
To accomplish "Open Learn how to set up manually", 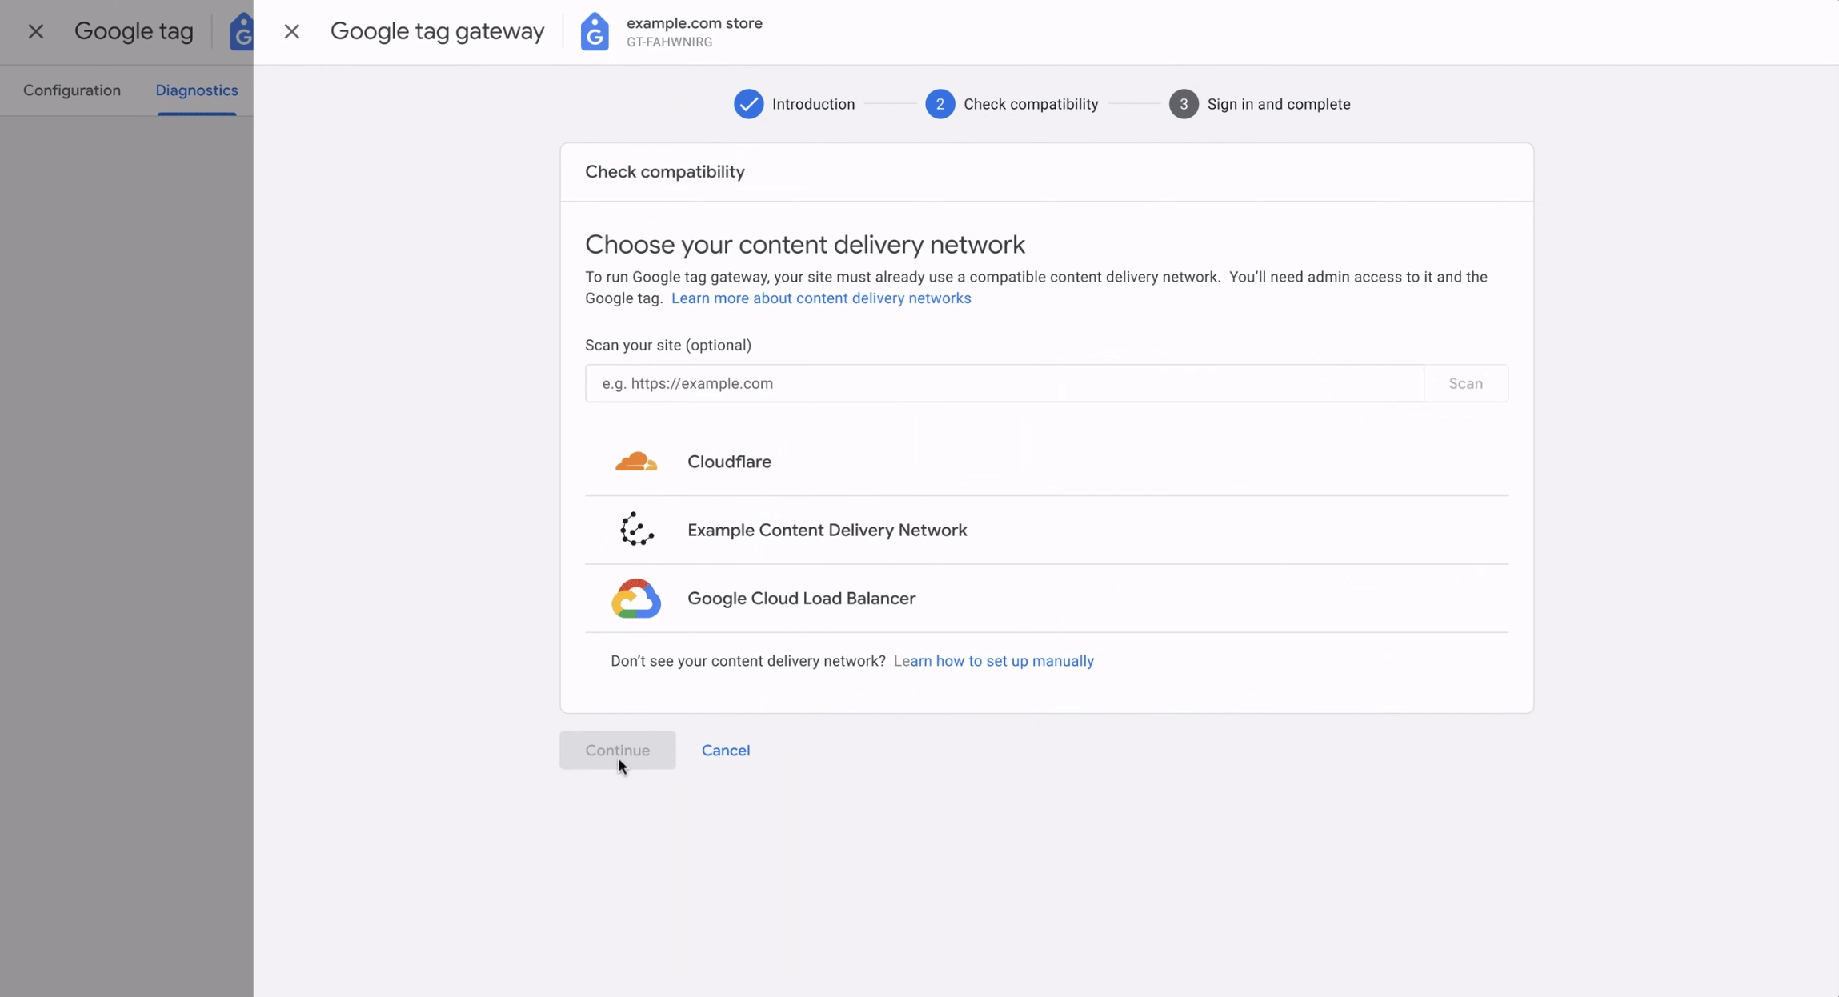I will pyautogui.click(x=993, y=661).
